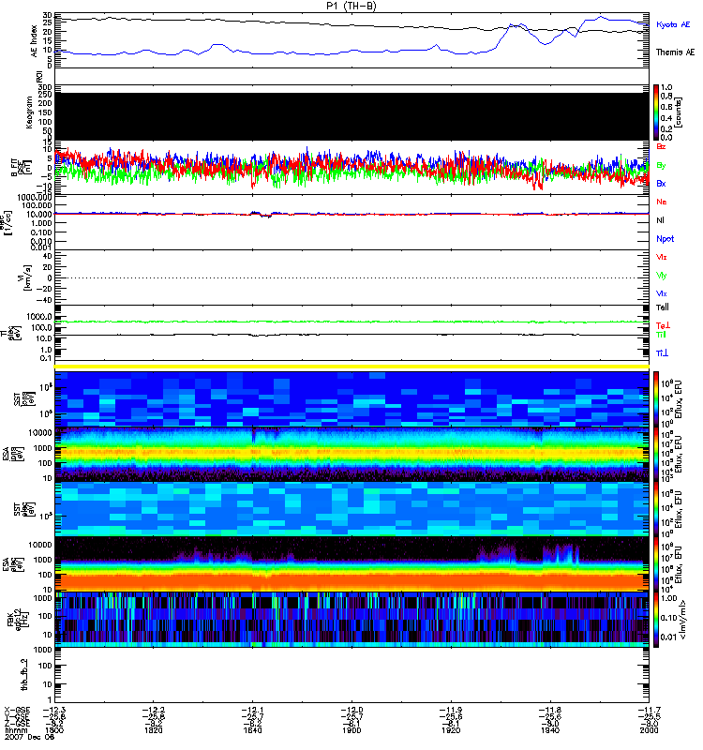Screen dimensions: 703x750
Task: Click the FBK mV/m color bar
Action: pos(655,620)
